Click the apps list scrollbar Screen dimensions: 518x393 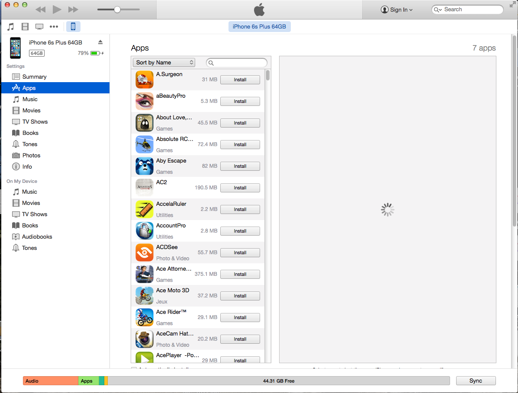click(267, 75)
